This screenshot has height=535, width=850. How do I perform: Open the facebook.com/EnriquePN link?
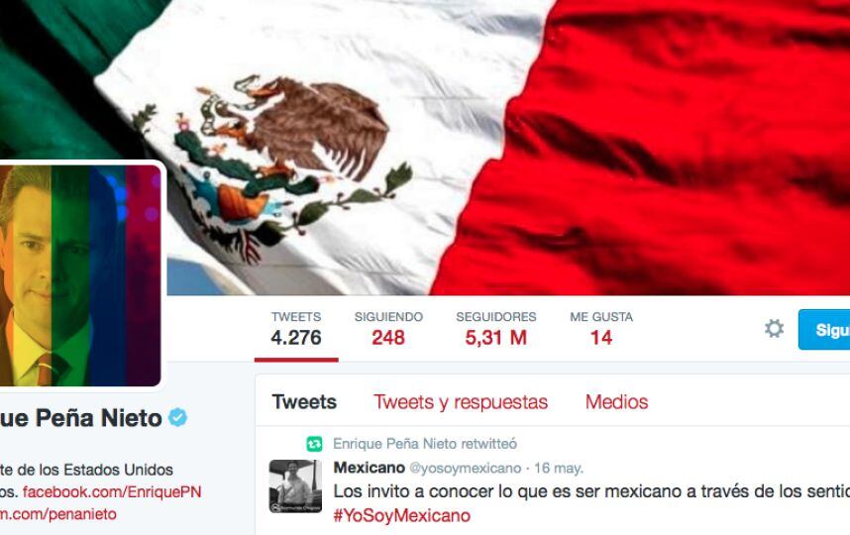tap(112, 491)
